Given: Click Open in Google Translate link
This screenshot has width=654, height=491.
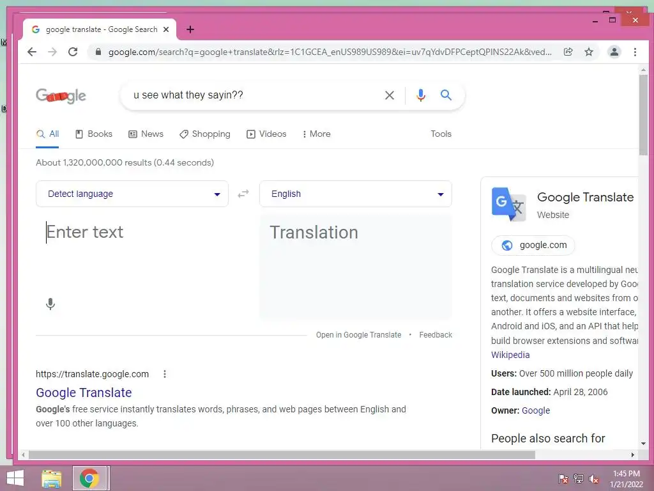Looking at the screenshot, I should click(x=358, y=335).
